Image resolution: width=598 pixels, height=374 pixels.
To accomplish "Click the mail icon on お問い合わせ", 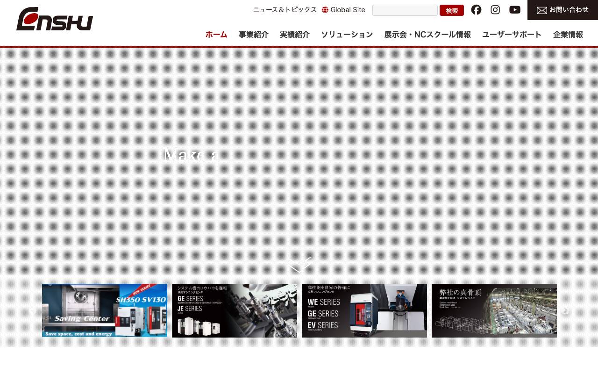I will coord(542,10).
